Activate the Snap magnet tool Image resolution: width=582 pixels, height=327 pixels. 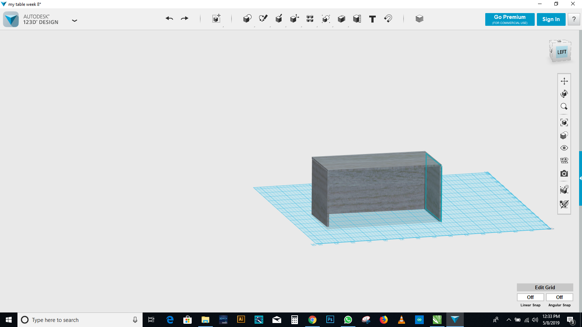[x=388, y=19]
